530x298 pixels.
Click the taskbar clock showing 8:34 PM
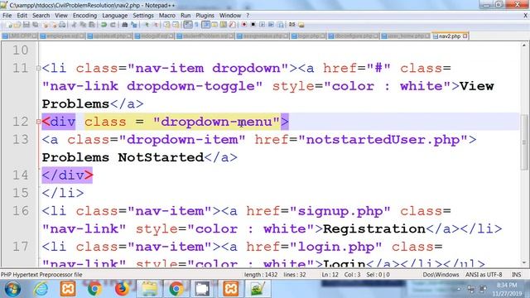click(506, 289)
